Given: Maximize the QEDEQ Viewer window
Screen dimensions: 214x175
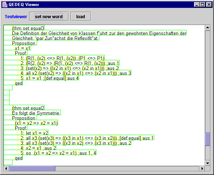Looking at the screenshot, I should click(x=202, y=5).
